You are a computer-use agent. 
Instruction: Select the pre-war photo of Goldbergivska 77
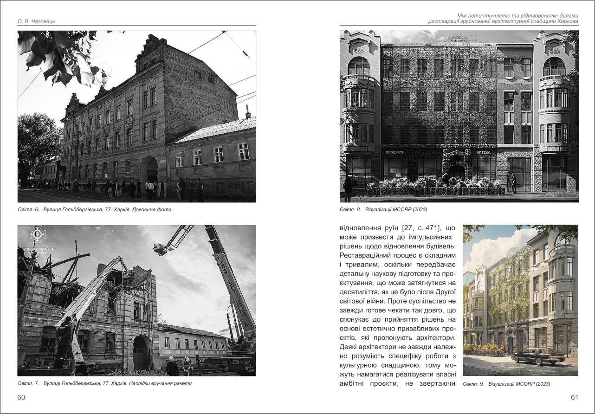136,116
